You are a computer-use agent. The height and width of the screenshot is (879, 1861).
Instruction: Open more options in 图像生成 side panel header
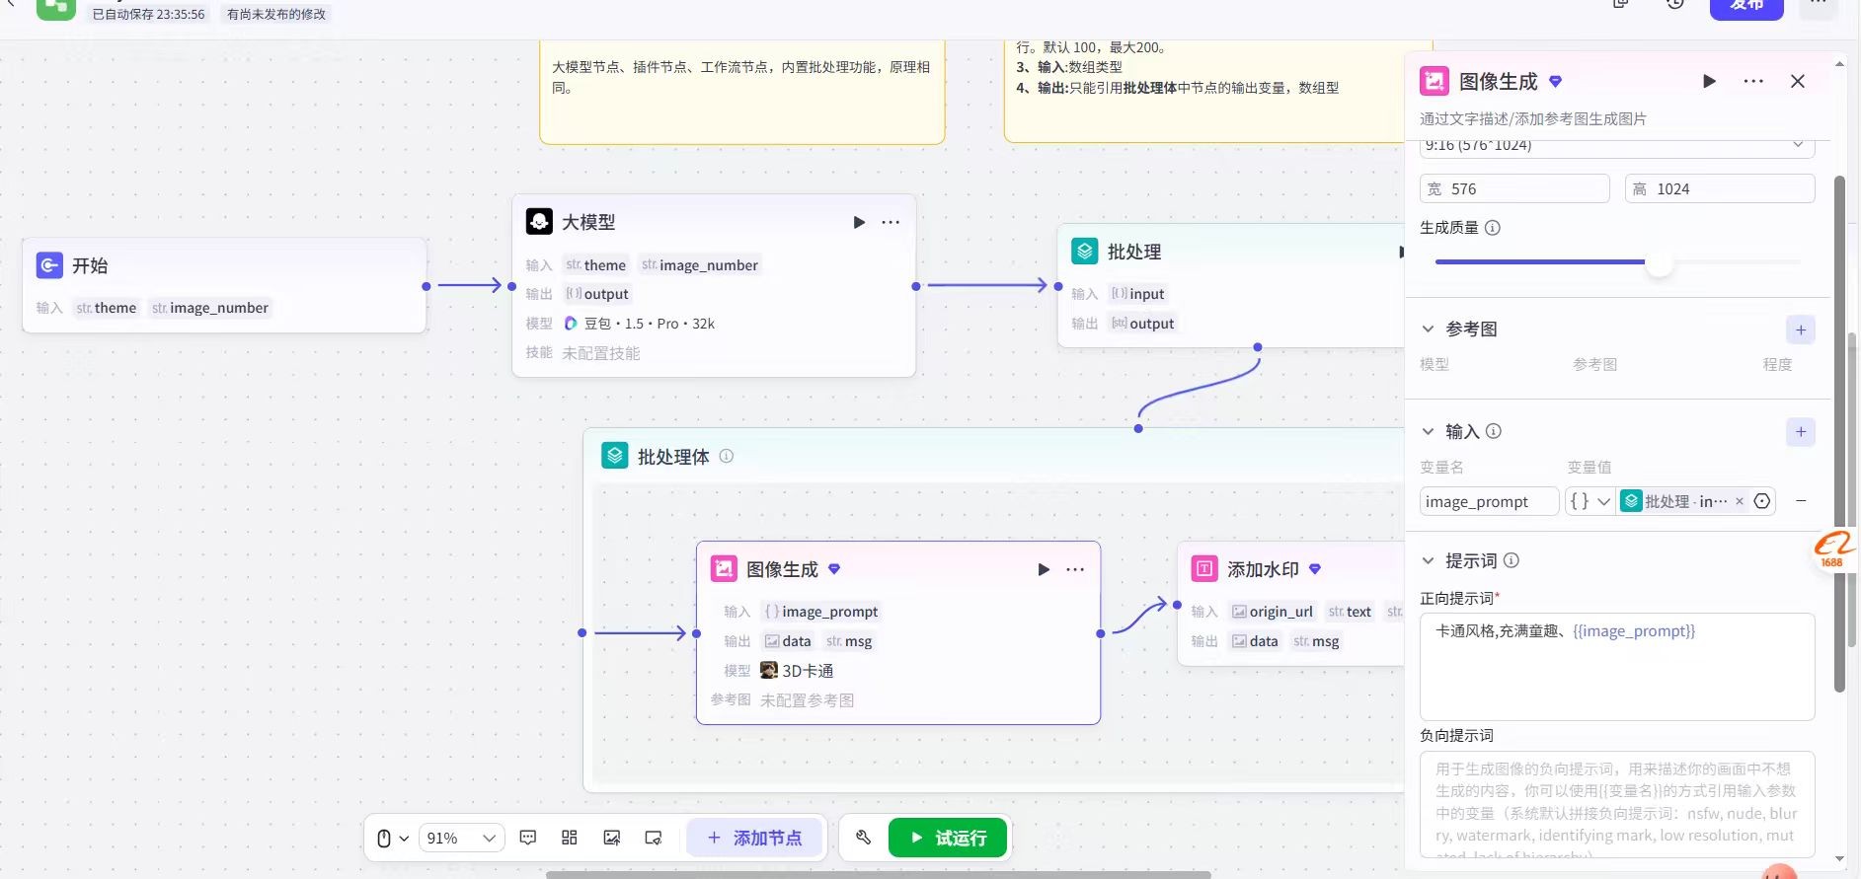point(1753,82)
